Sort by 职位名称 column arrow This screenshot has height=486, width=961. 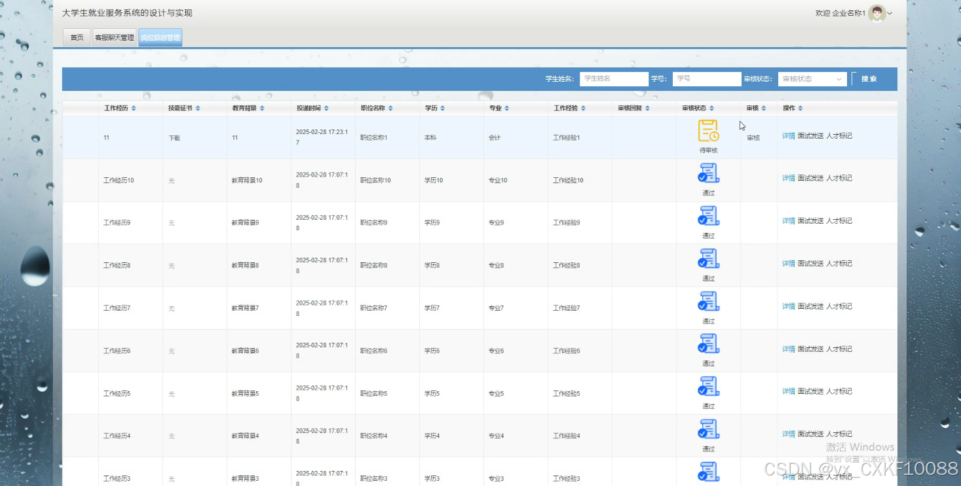[390, 108]
